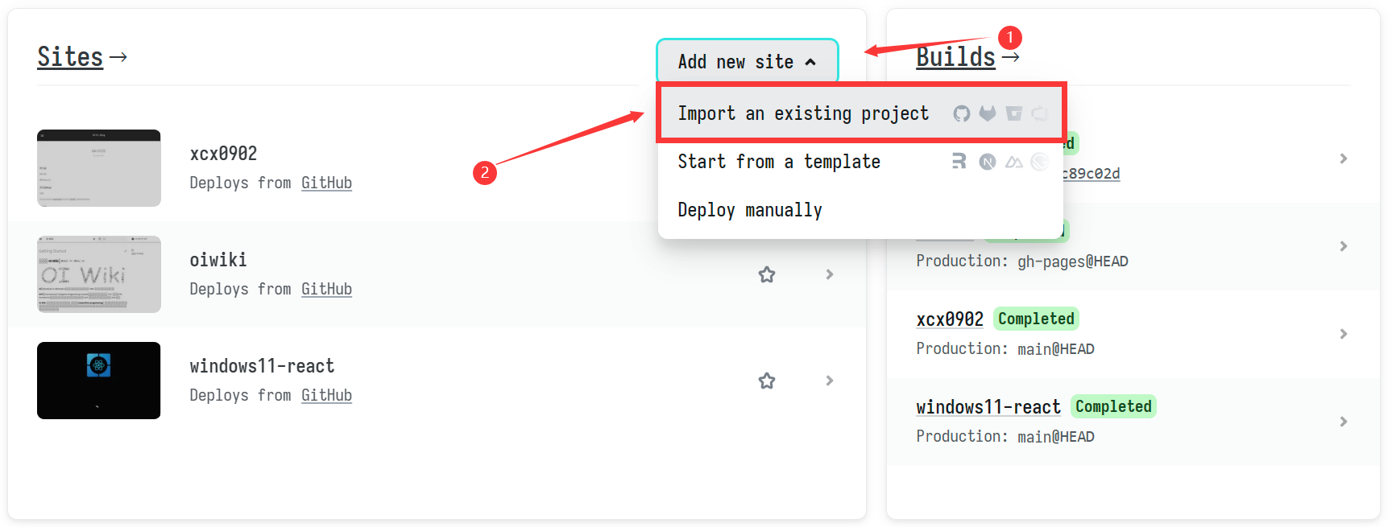Choose Import an existing project
The width and height of the screenshot is (1392, 527).
[860, 113]
